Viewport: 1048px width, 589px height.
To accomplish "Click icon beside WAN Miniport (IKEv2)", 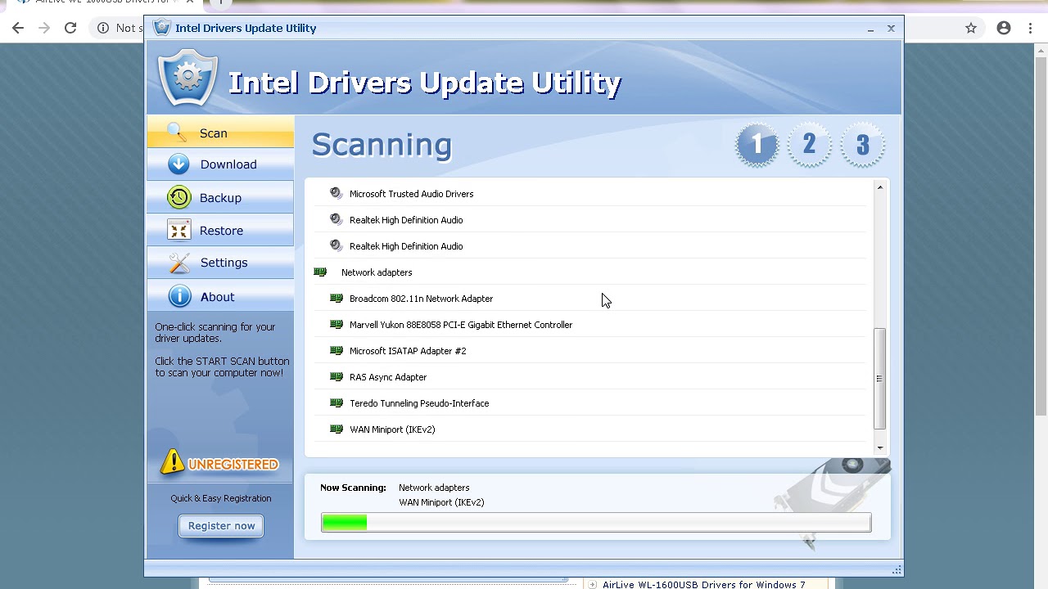I will pyautogui.click(x=336, y=429).
